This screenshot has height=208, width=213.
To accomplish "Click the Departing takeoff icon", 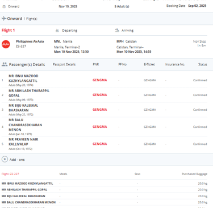I will pos(57,30).
